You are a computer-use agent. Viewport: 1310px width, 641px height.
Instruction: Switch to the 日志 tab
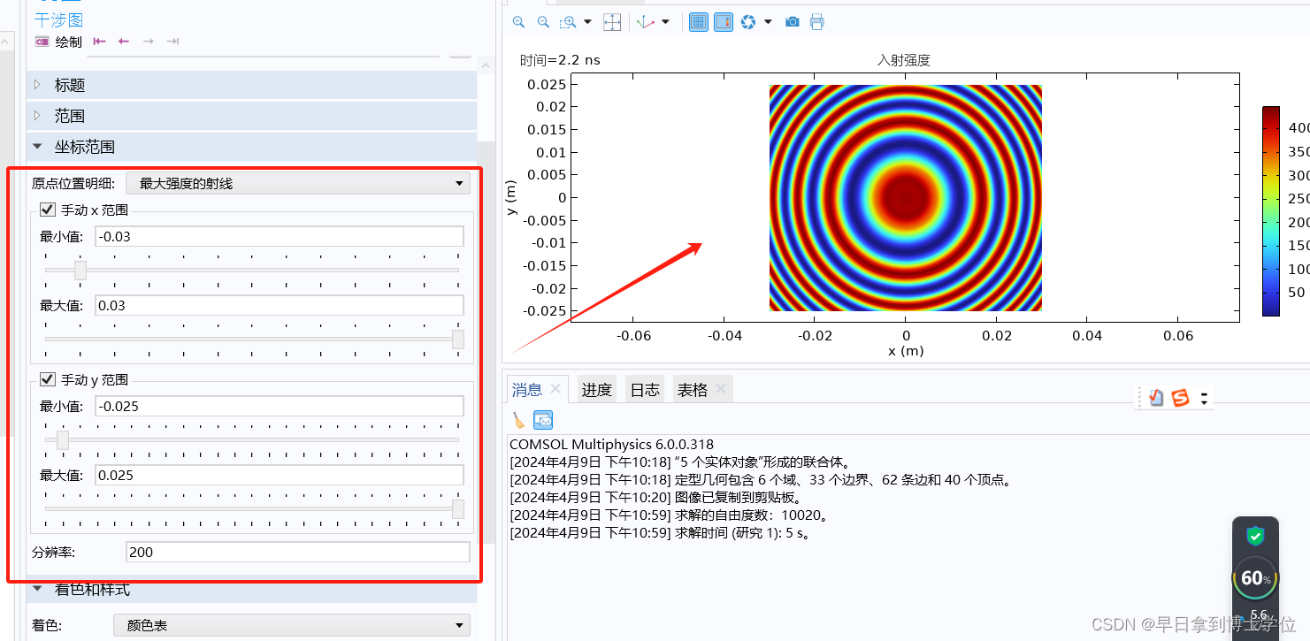(645, 390)
